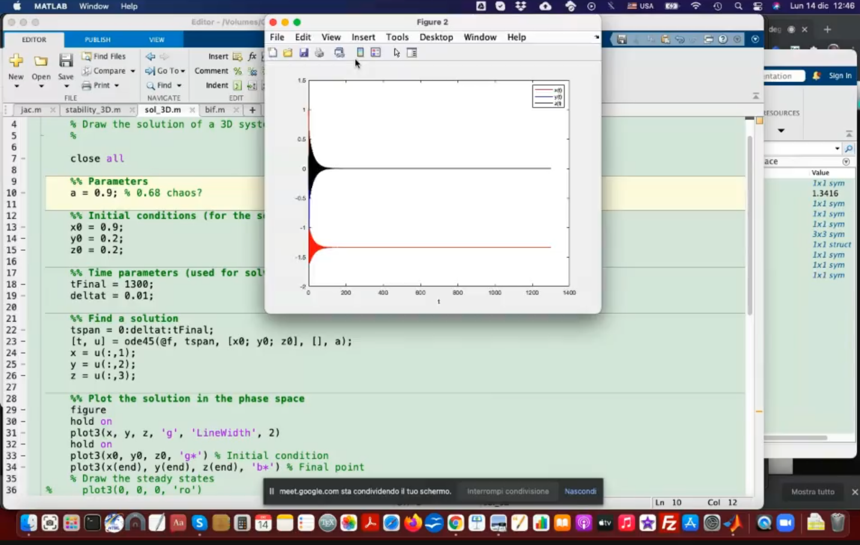Click the Insert Colorbar icon in Figure 2
Screen dimensions: 860x545
point(360,53)
